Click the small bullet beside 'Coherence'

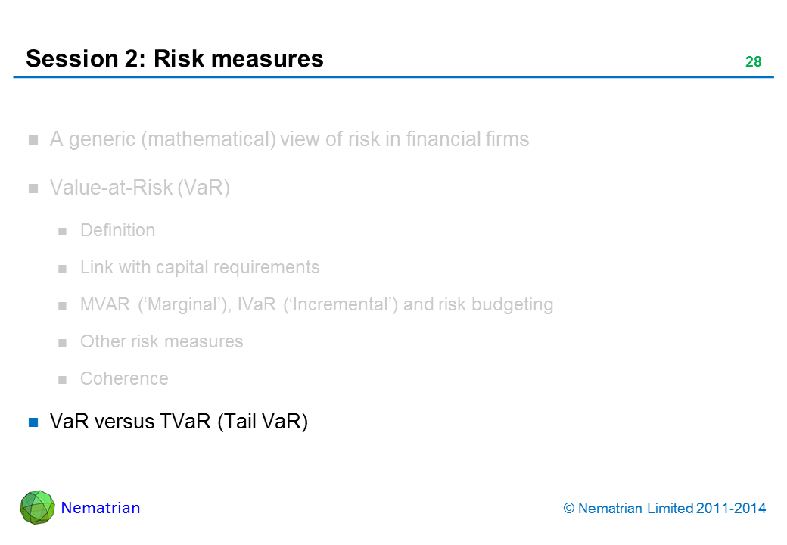(x=64, y=379)
